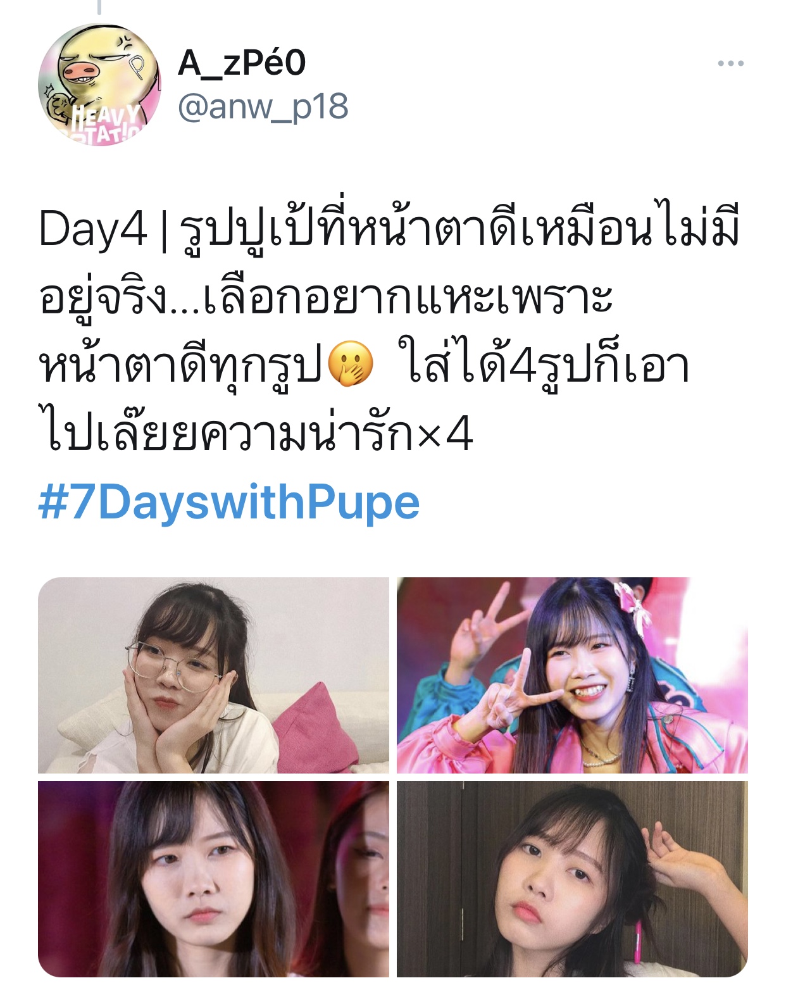The width and height of the screenshot is (786, 990).
Task: Open the three-dot more options menu
Action: click(x=730, y=63)
